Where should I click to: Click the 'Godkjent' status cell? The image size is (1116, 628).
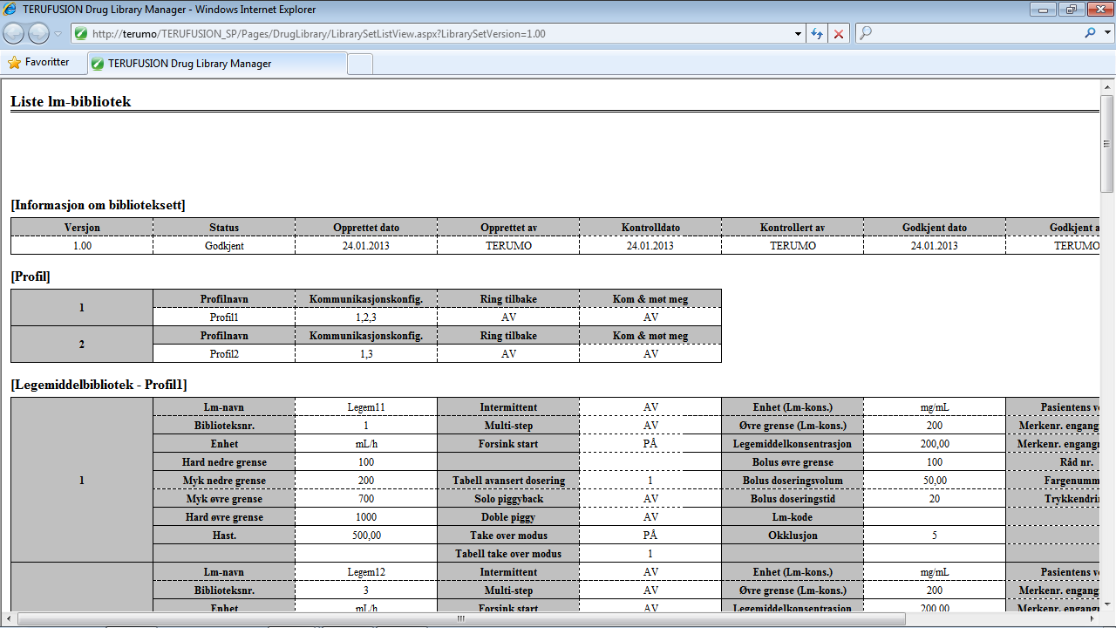pyautogui.click(x=224, y=246)
